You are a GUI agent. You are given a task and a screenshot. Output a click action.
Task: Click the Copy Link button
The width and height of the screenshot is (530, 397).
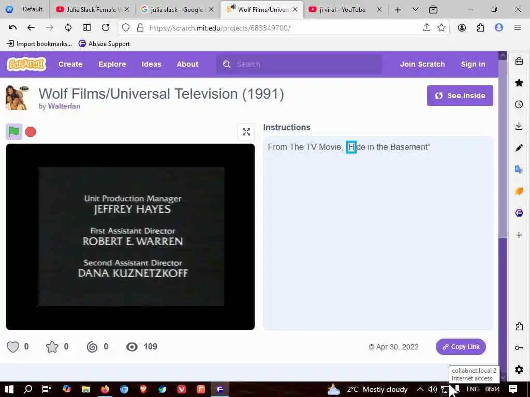coord(461,347)
